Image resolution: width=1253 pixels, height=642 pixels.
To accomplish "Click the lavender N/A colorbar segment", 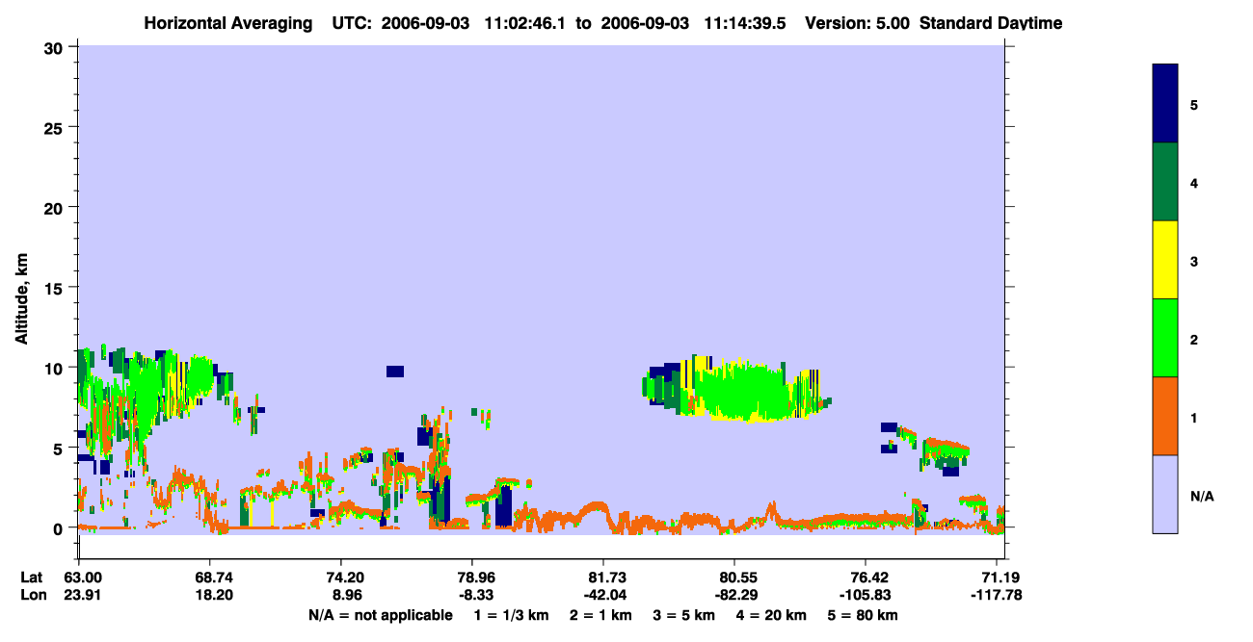I will [x=1165, y=494].
